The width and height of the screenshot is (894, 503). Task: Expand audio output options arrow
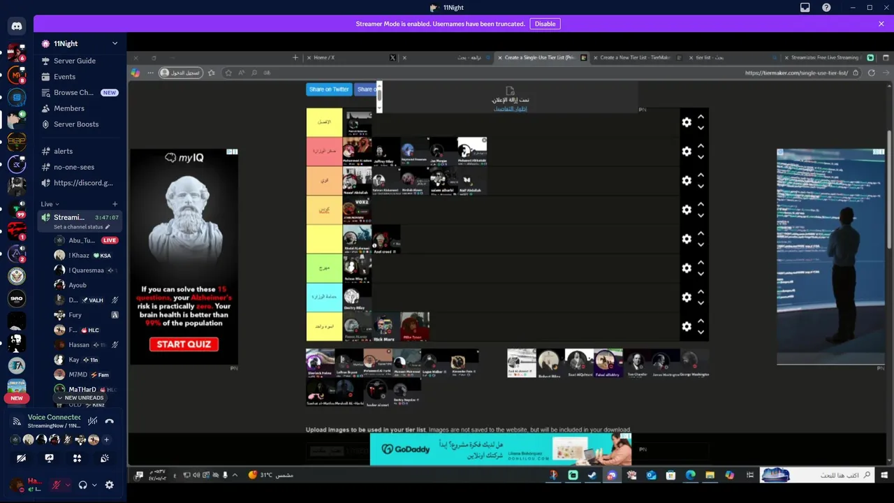[94, 485]
